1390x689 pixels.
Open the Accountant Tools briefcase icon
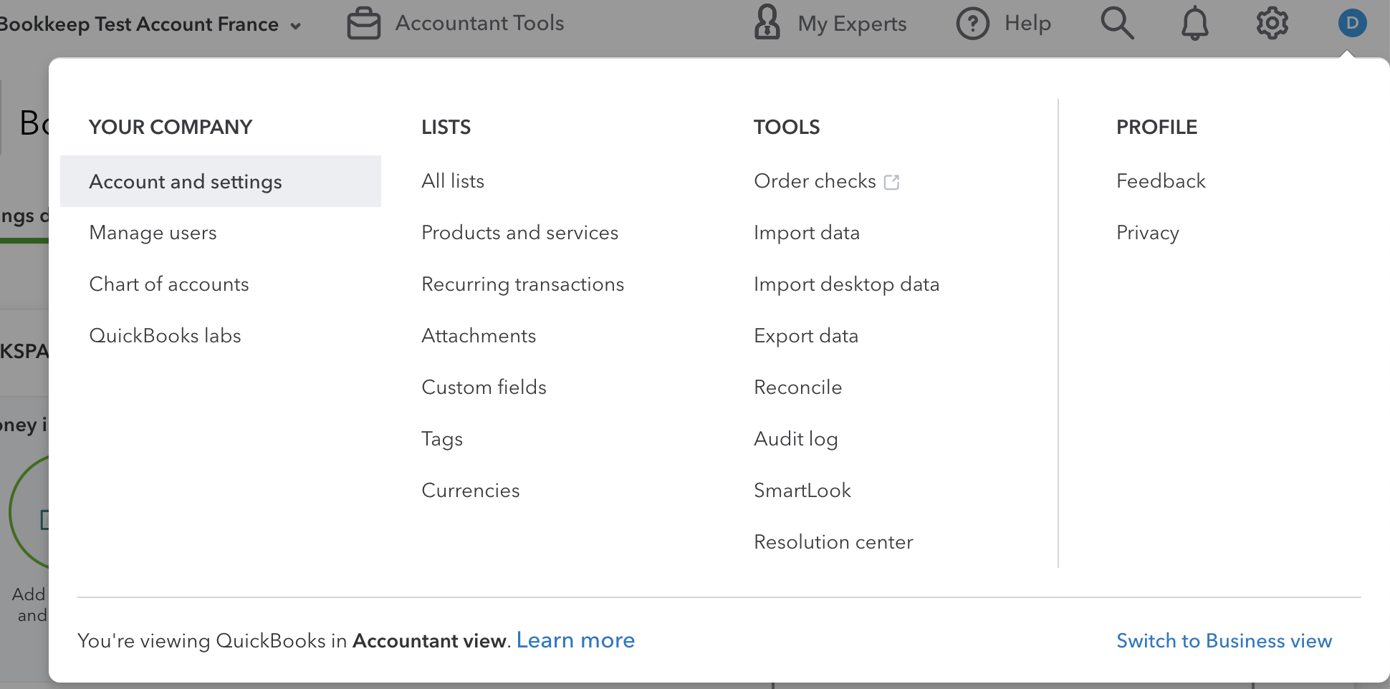(364, 24)
